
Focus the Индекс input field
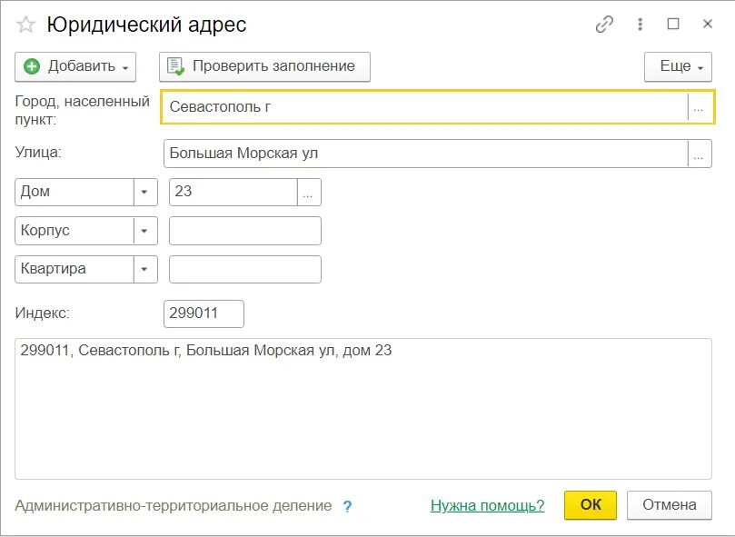(204, 313)
